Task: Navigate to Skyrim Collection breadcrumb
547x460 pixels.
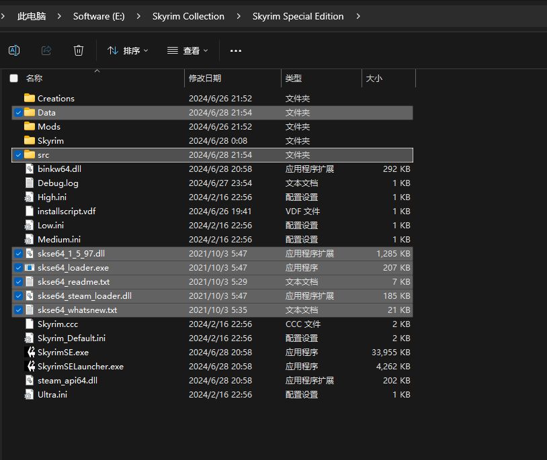Action: pyautogui.click(x=188, y=16)
